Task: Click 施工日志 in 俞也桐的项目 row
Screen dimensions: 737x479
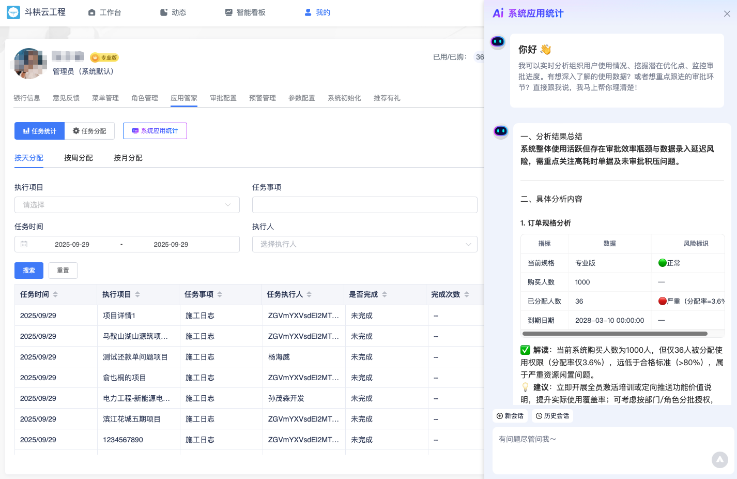Action: 200,378
